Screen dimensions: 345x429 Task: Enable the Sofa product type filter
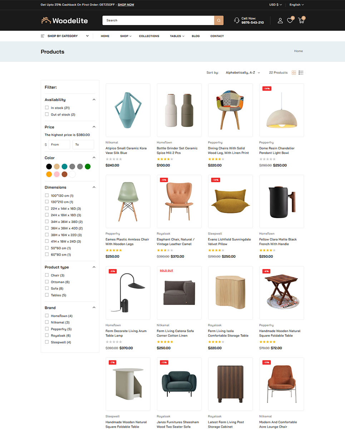(47, 288)
